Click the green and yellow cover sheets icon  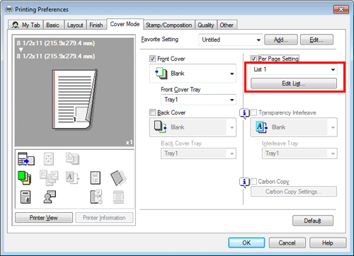click(x=24, y=178)
